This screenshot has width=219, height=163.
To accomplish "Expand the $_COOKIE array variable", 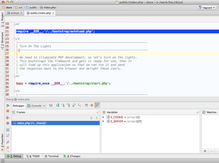I will [x=104, y=117].
